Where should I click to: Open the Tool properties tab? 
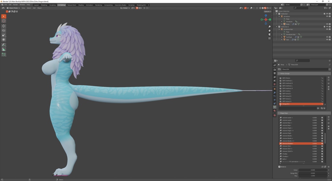point(275,65)
